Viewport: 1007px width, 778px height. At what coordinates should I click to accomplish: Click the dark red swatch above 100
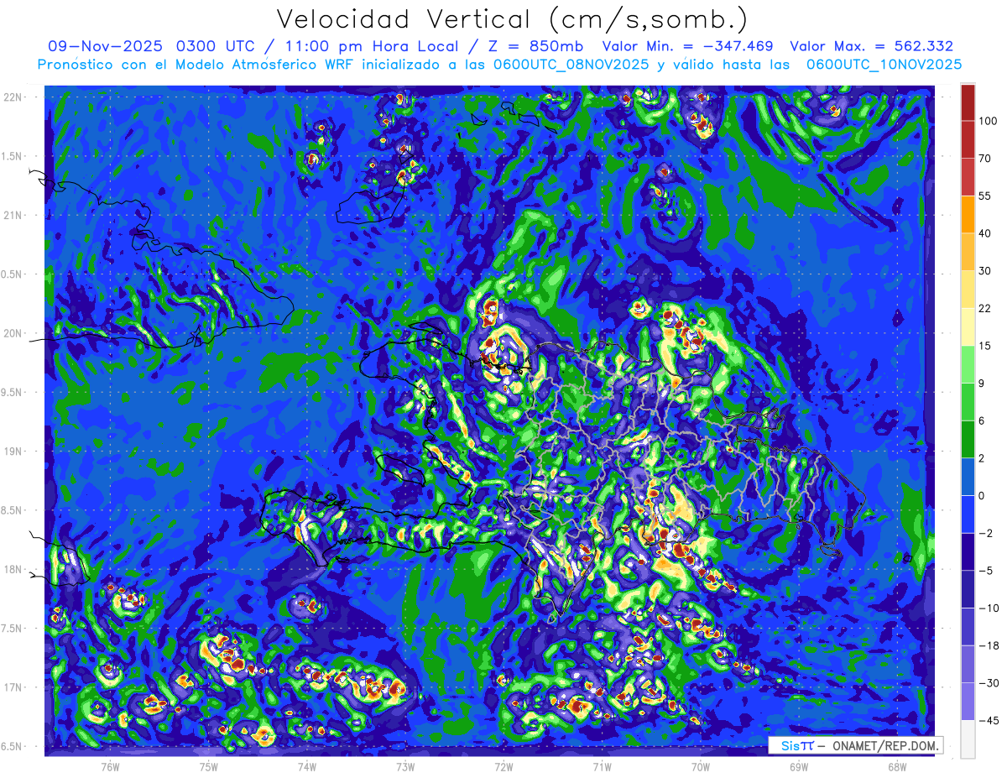pyautogui.click(x=968, y=102)
